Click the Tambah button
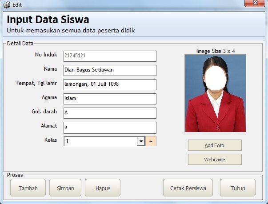 click(28, 188)
